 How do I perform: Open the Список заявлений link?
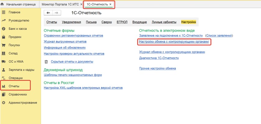pos(219,35)
